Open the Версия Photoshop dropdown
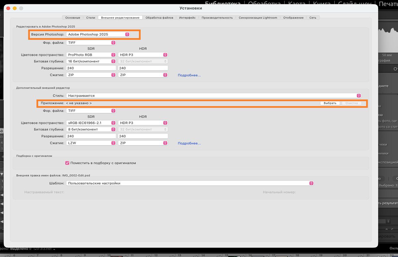 (98, 34)
